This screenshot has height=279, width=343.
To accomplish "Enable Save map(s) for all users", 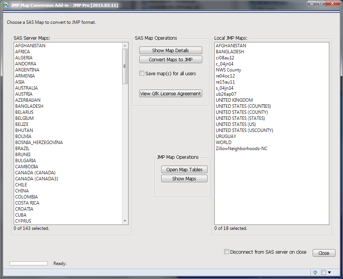I will tap(142, 73).
